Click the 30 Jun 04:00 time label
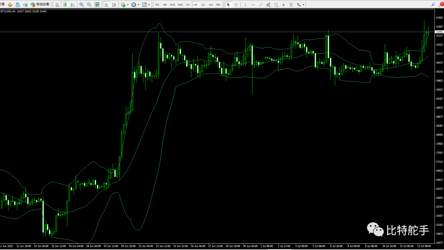This screenshot has width=444, height=250. click(250, 246)
